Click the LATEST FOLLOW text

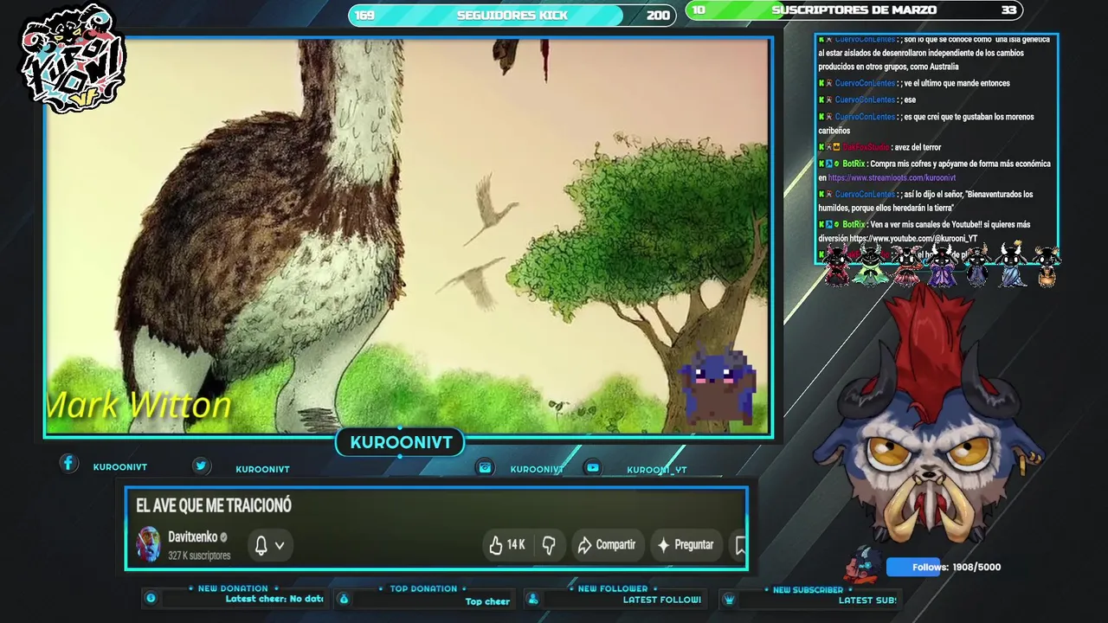pyautogui.click(x=662, y=600)
